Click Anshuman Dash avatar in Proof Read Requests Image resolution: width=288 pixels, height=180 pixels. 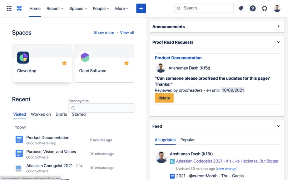click(160, 68)
